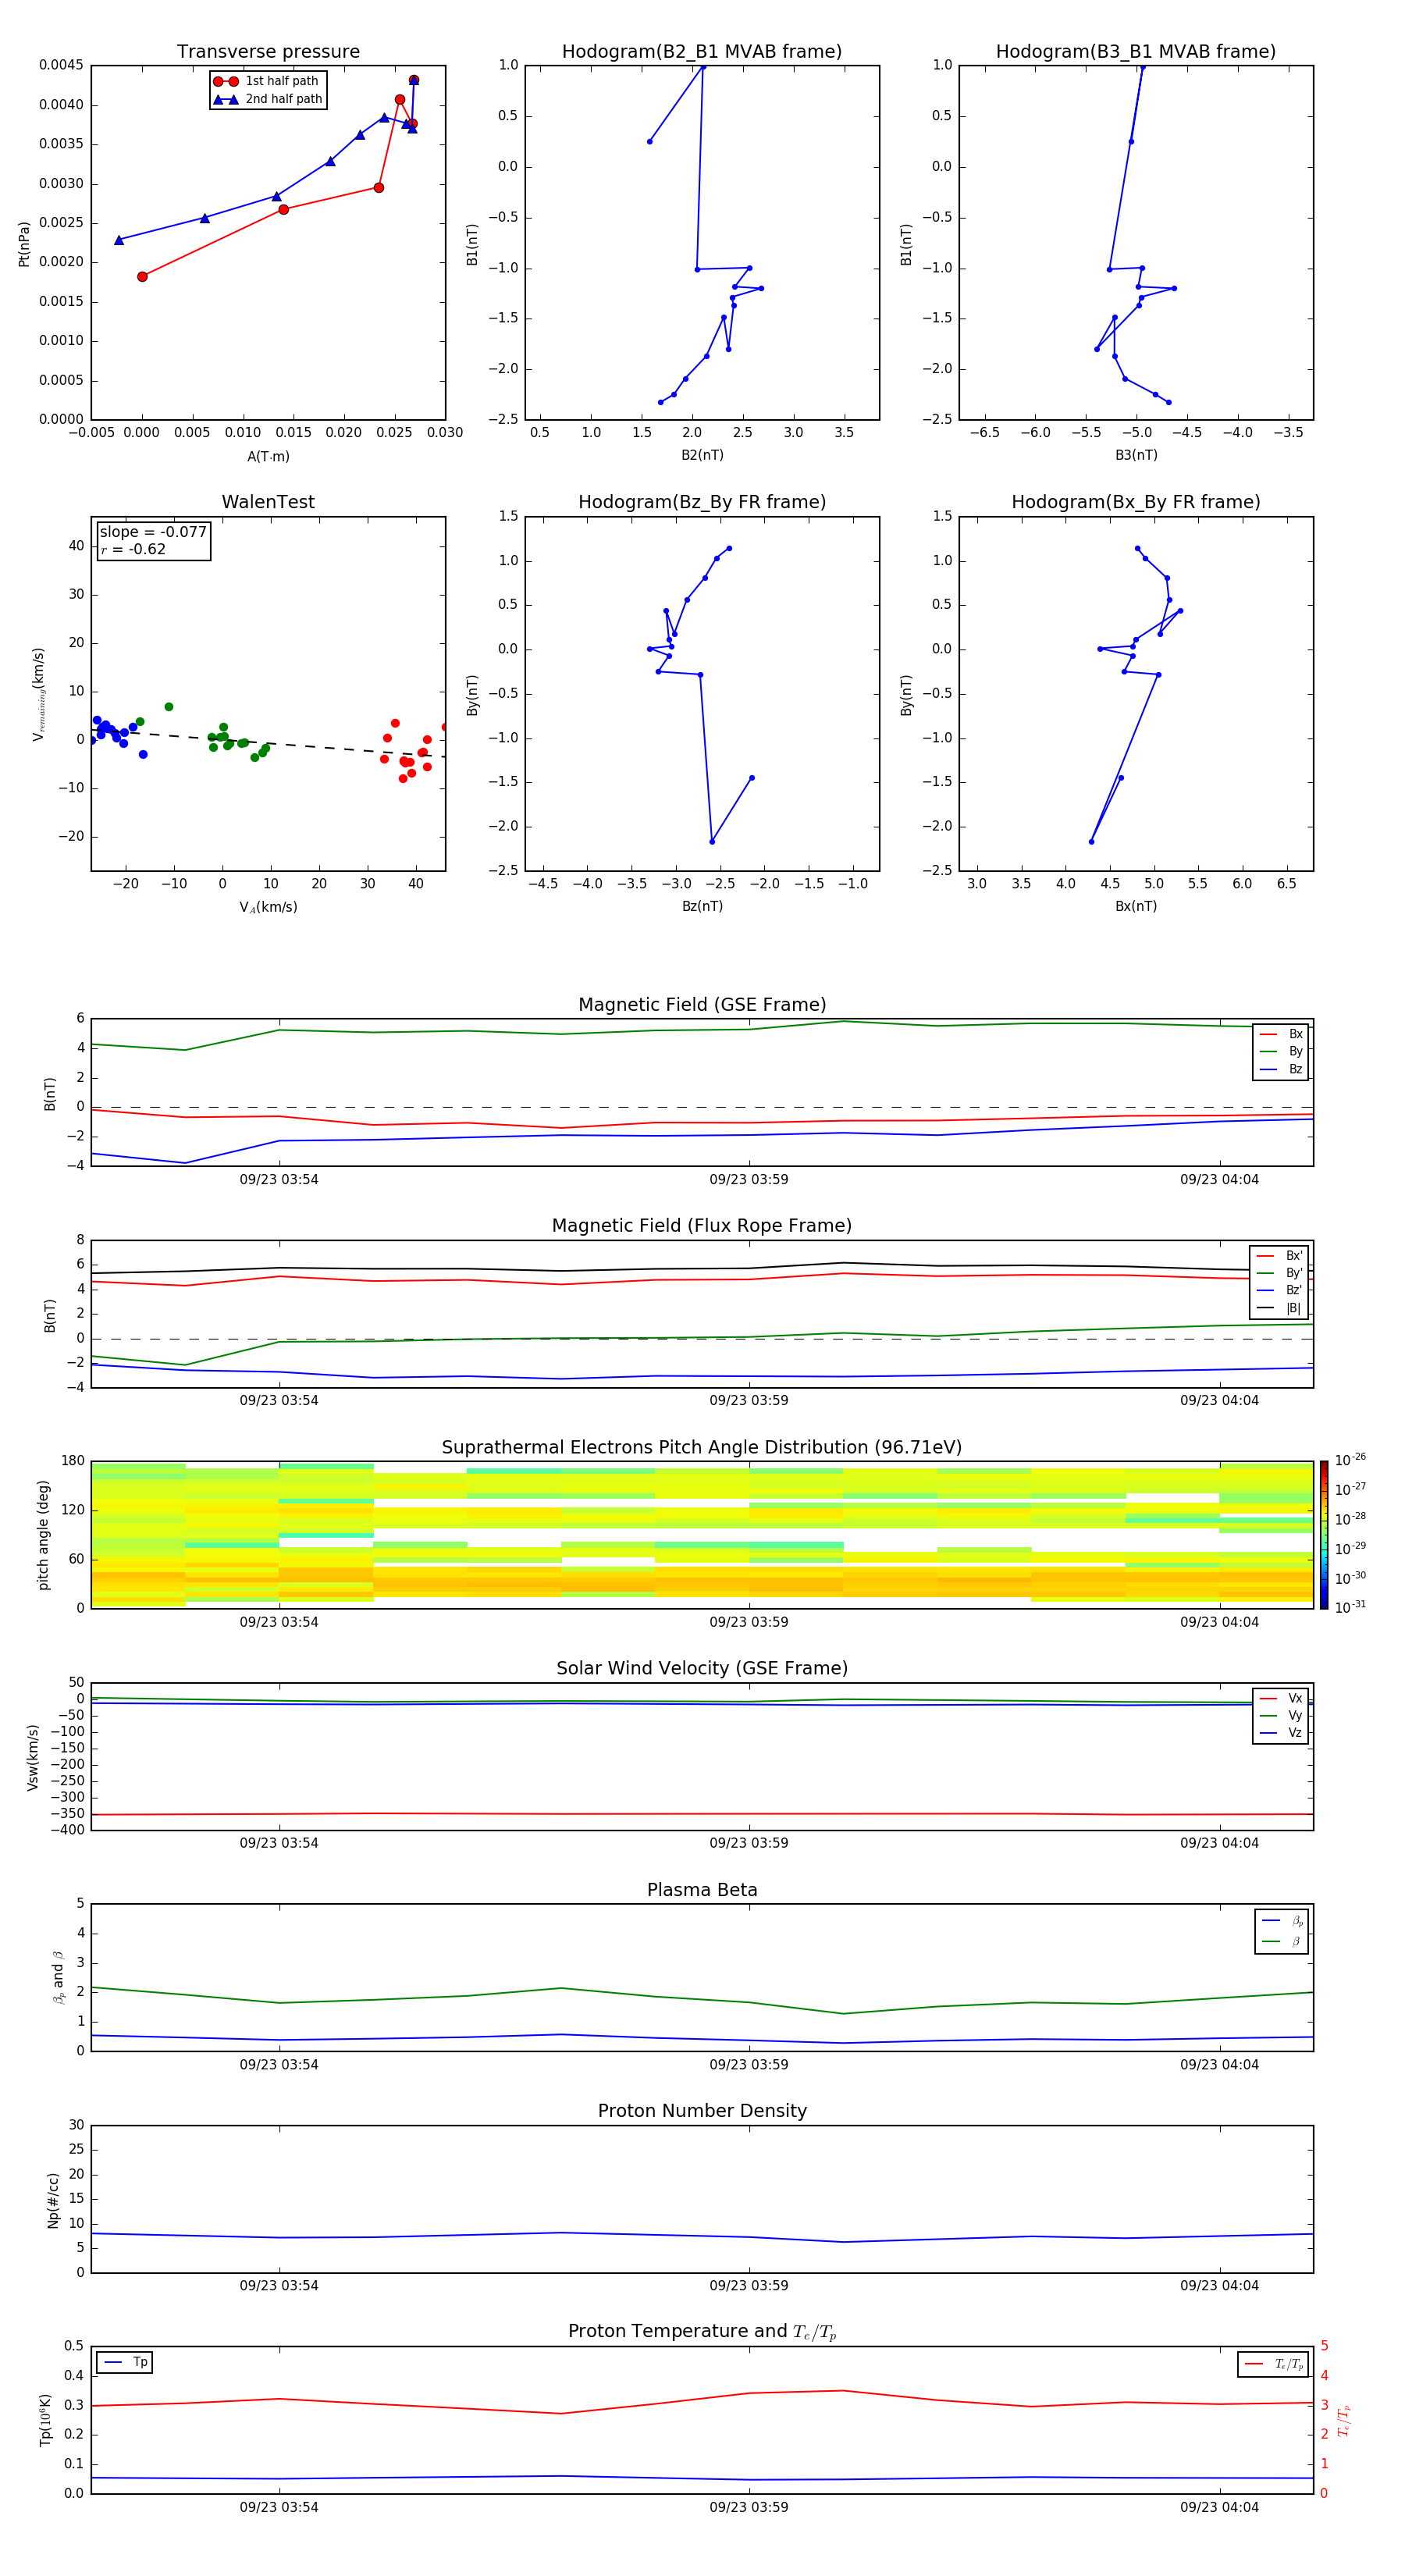The height and width of the screenshot is (2576, 1405).
Task: Click '1st half path' legend entry
Action: coord(266,81)
